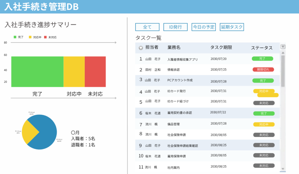This screenshot has height=174, width=299.
Task: Click the green 完了 legend square
Action: point(15,37)
